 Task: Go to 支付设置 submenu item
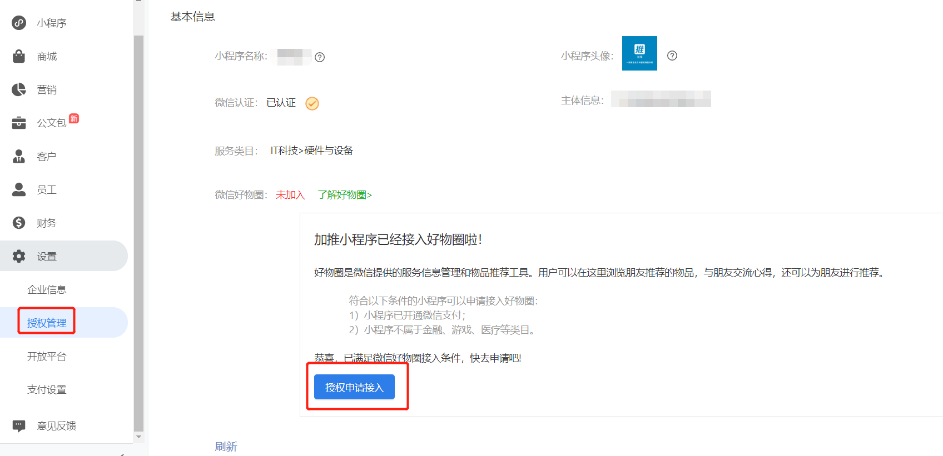click(47, 389)
